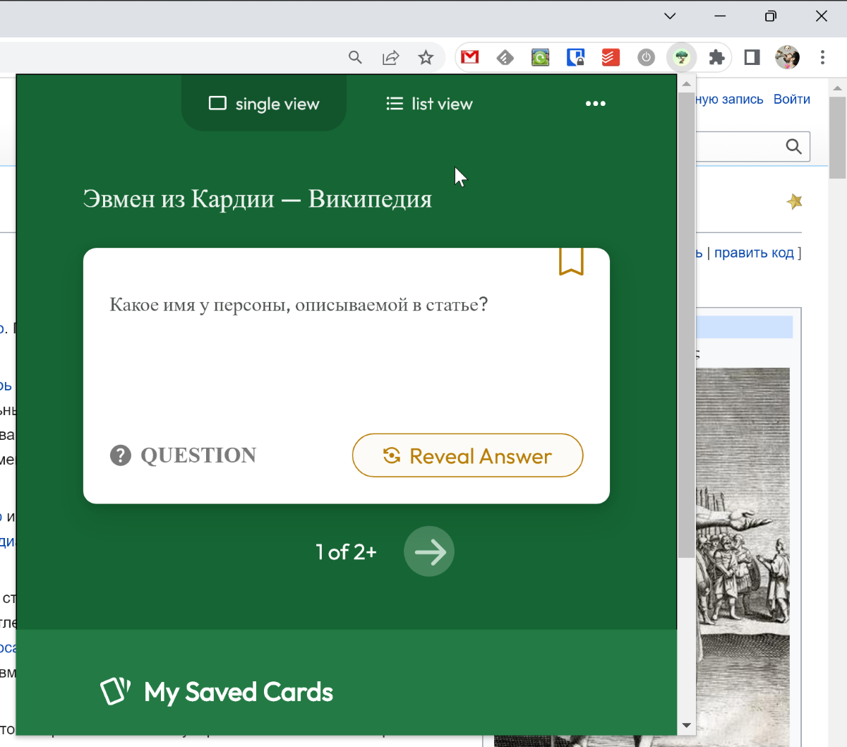Open the Gmail extension icon

470,57
